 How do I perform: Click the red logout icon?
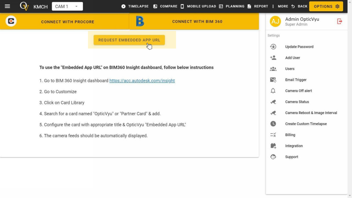point(340,21)
